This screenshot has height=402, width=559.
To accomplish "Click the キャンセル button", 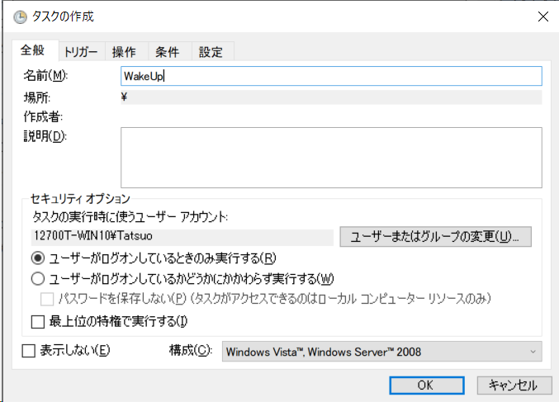I will (x=513, y=385).
